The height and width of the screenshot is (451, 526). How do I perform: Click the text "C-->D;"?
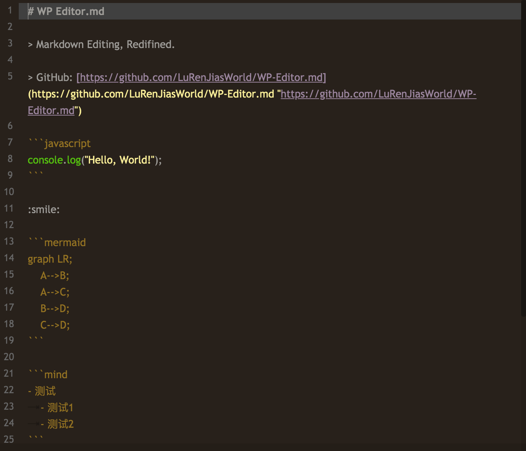pyautogui.click(x=55, y=325)
